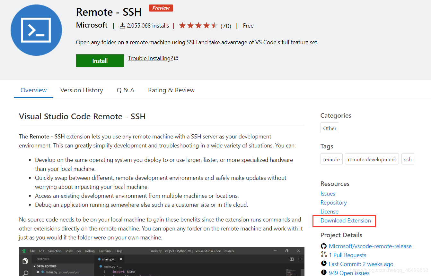Open the Issues resource link
Screen dimensions: 431x276
(x=328, y=194)
